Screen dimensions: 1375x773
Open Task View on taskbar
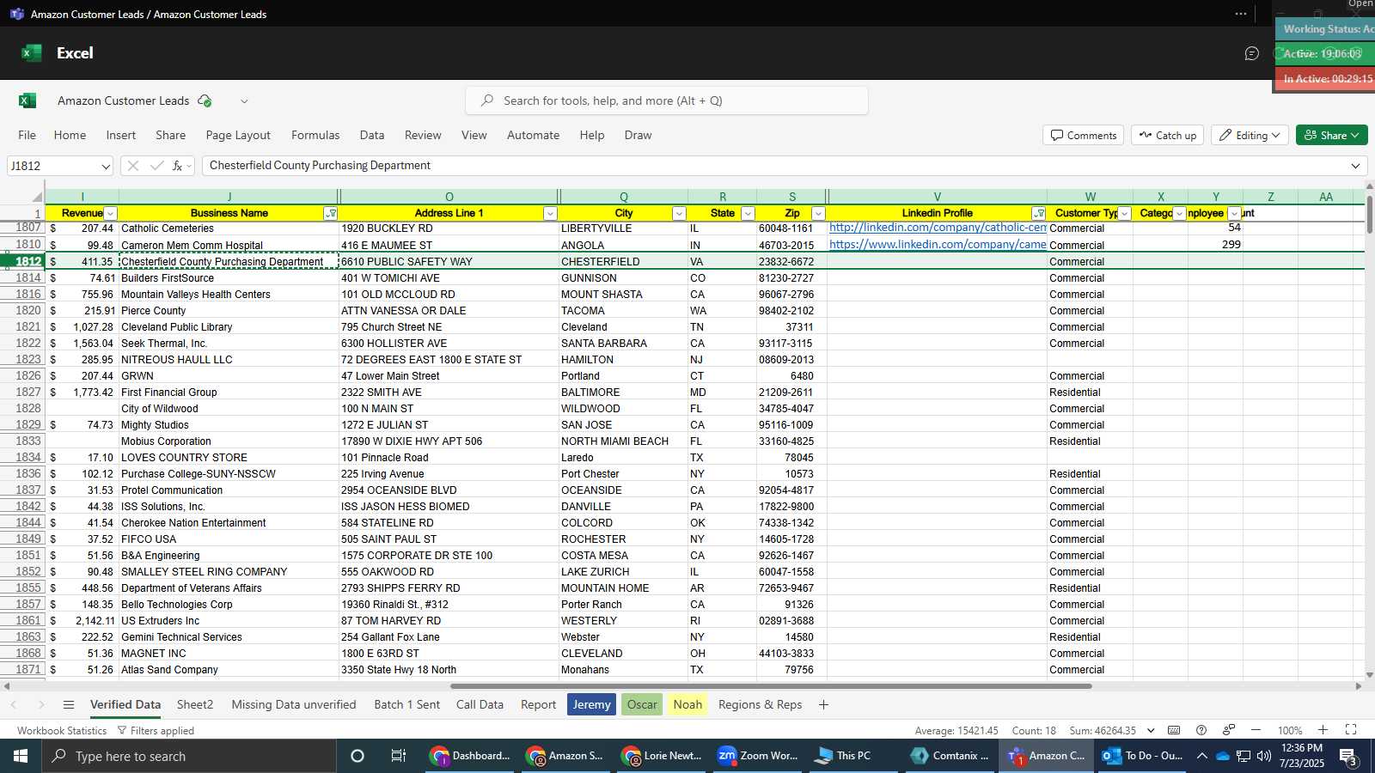[x=398, y=756]
